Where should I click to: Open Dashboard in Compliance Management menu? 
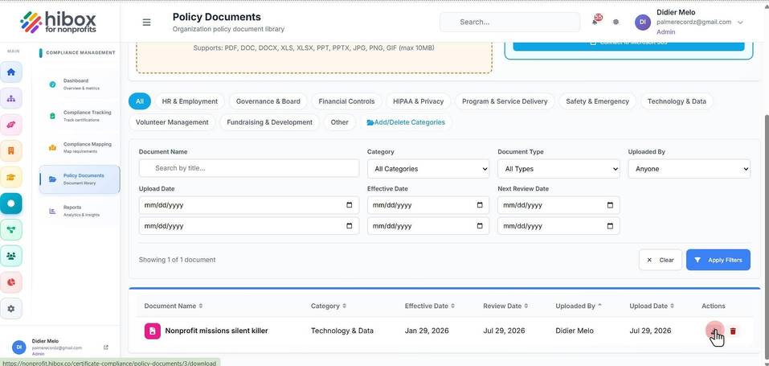pyautogui.click(x=80, y=84)
